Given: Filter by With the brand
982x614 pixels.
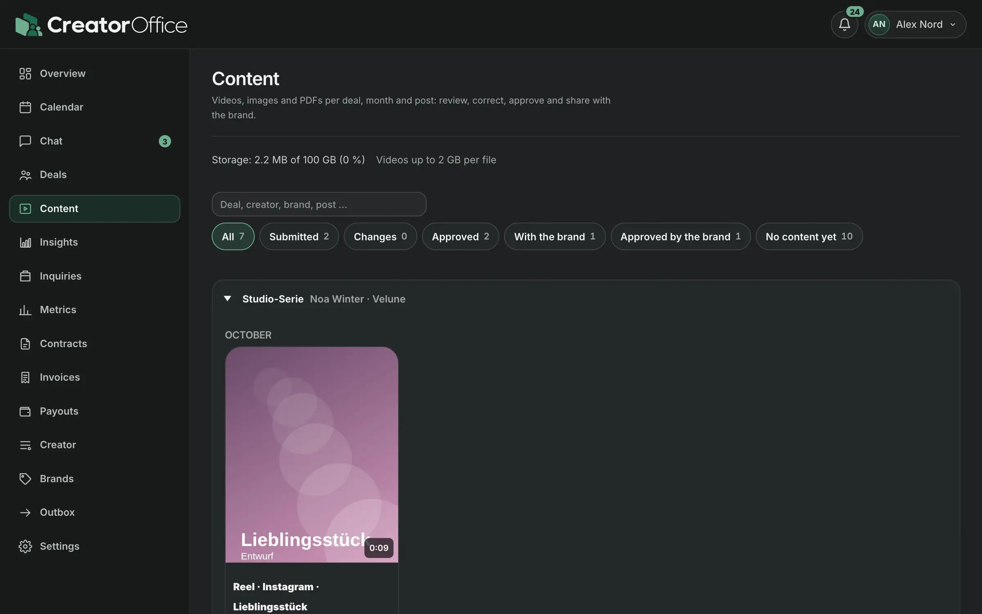Looking at the screenshot, I should click(554, 237).
